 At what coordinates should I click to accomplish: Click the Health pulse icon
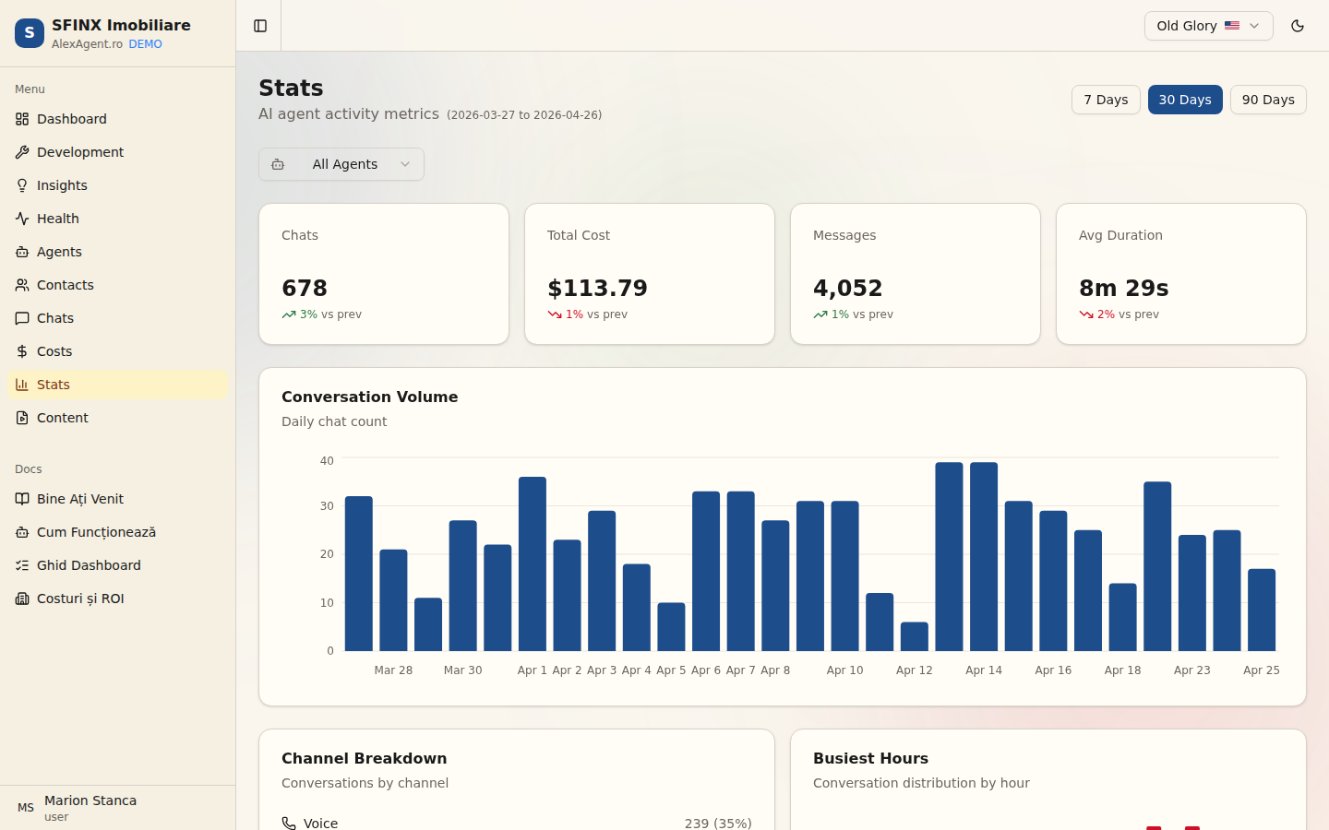22,219
